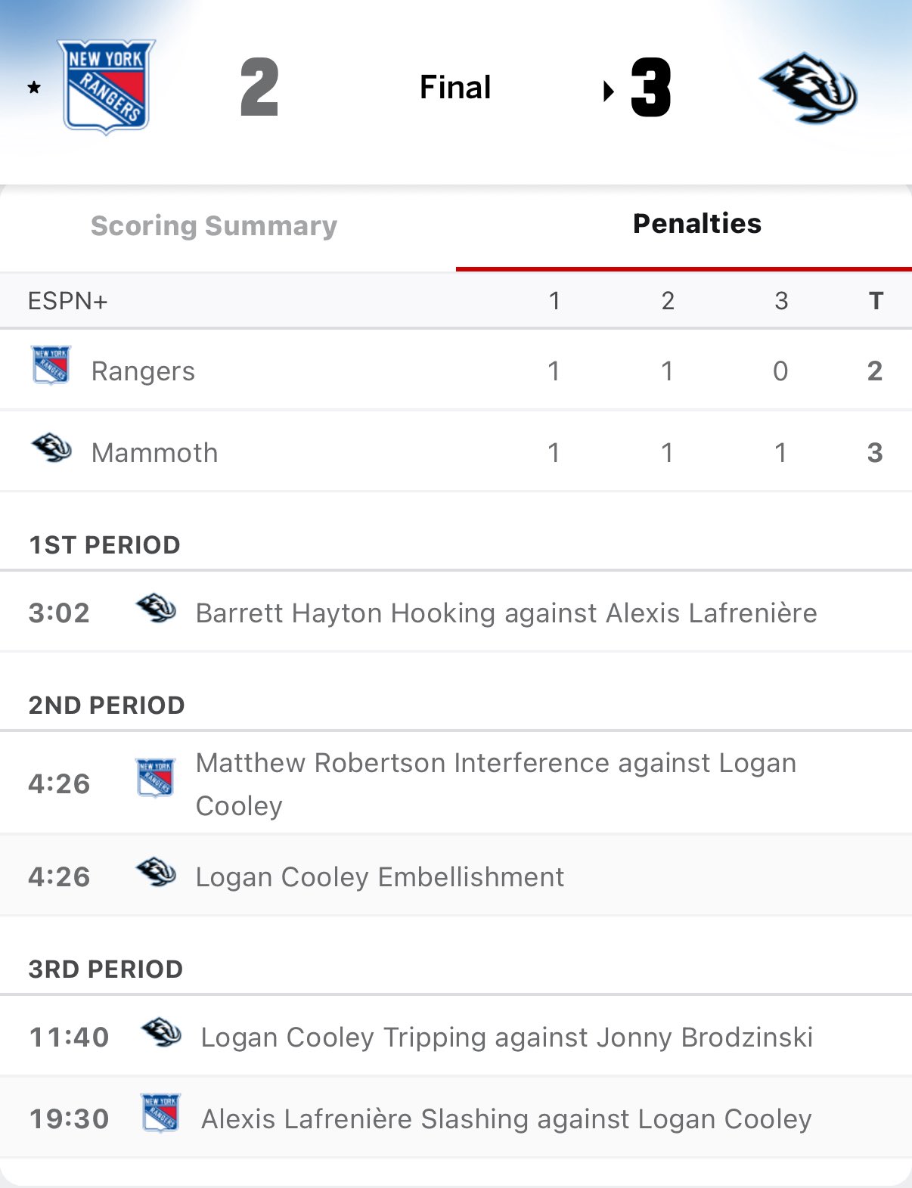Open the Rangers team name link
The image size is (912, 1188).
143,371
